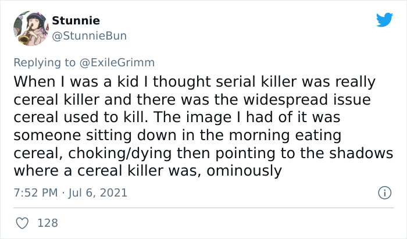
Task: View the 128 likes count
Action: click(48, 223)
